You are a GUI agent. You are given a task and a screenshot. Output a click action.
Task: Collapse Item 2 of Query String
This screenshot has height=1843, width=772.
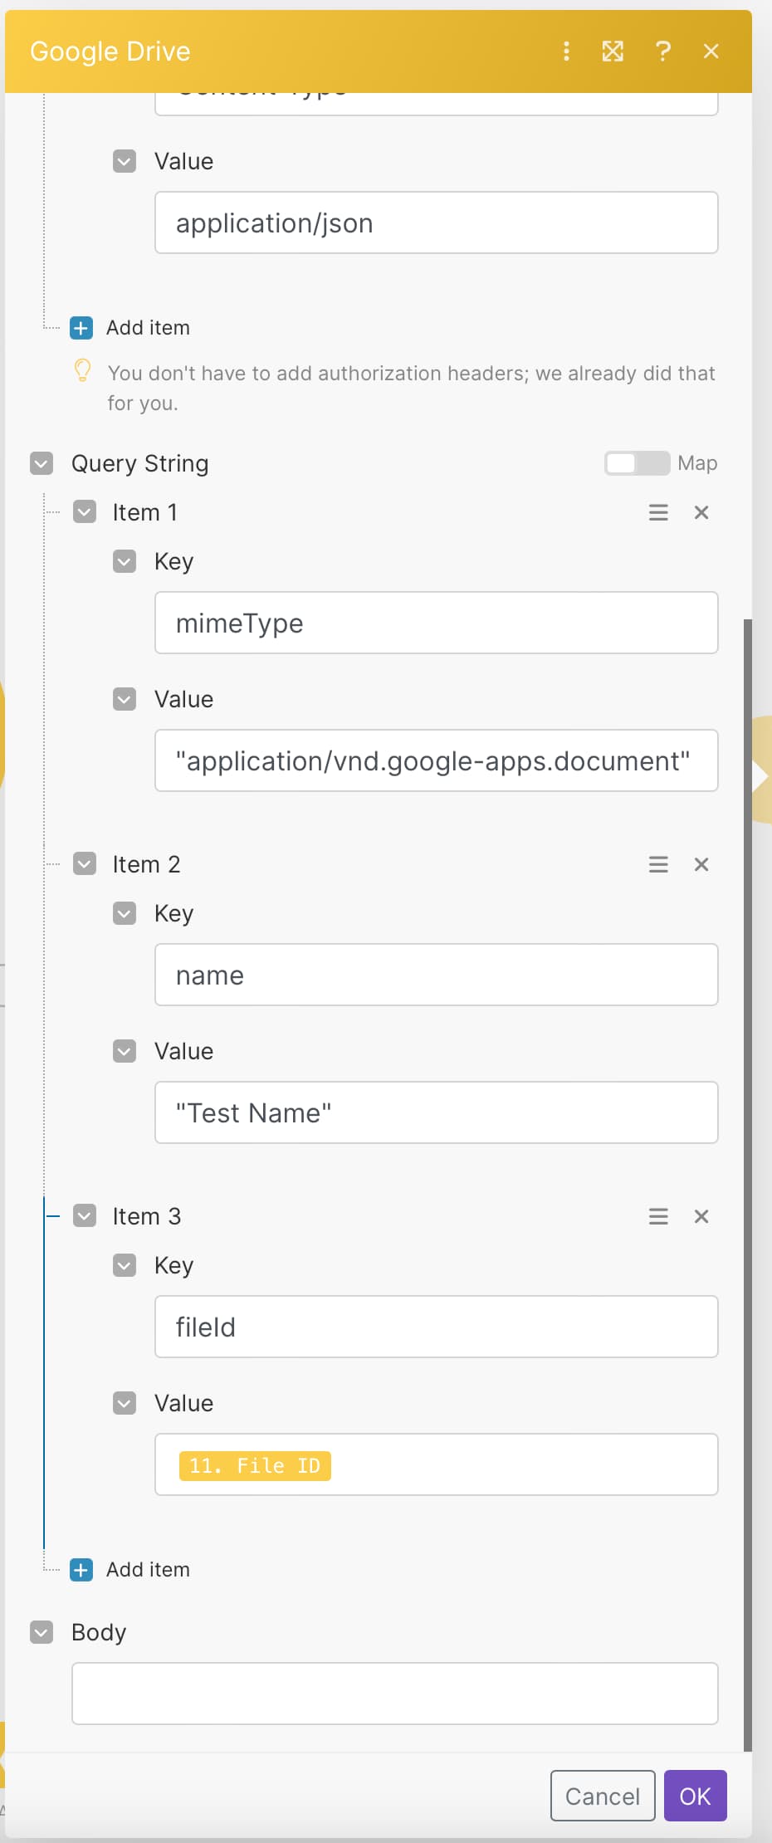85,864
